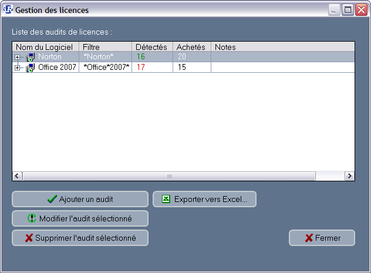Click the Notes column header
Screen dimensions: 371x273
pyautogui.click(x=283, y=47)
